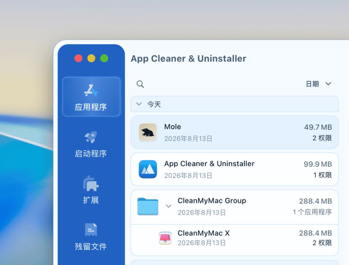The height and width of the screenshot is (265, 349).
Task: Click the red close window button
Action: click(x=78, y=58)
